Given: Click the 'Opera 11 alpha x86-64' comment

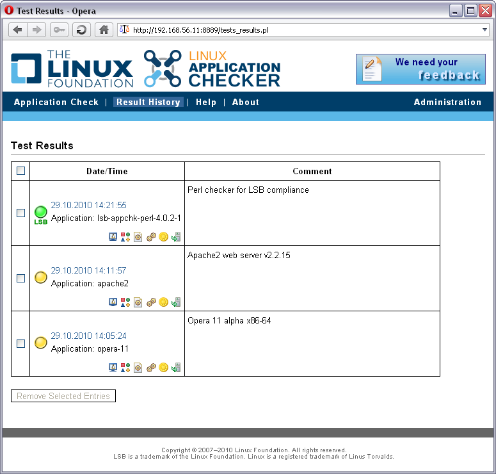Looking at the screenshot, I should point(229,320).
